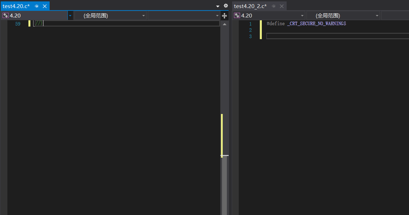Open the active files dropdown arrow
The width and height of the screenshot is (409, 215).
[x=218, y=6]
